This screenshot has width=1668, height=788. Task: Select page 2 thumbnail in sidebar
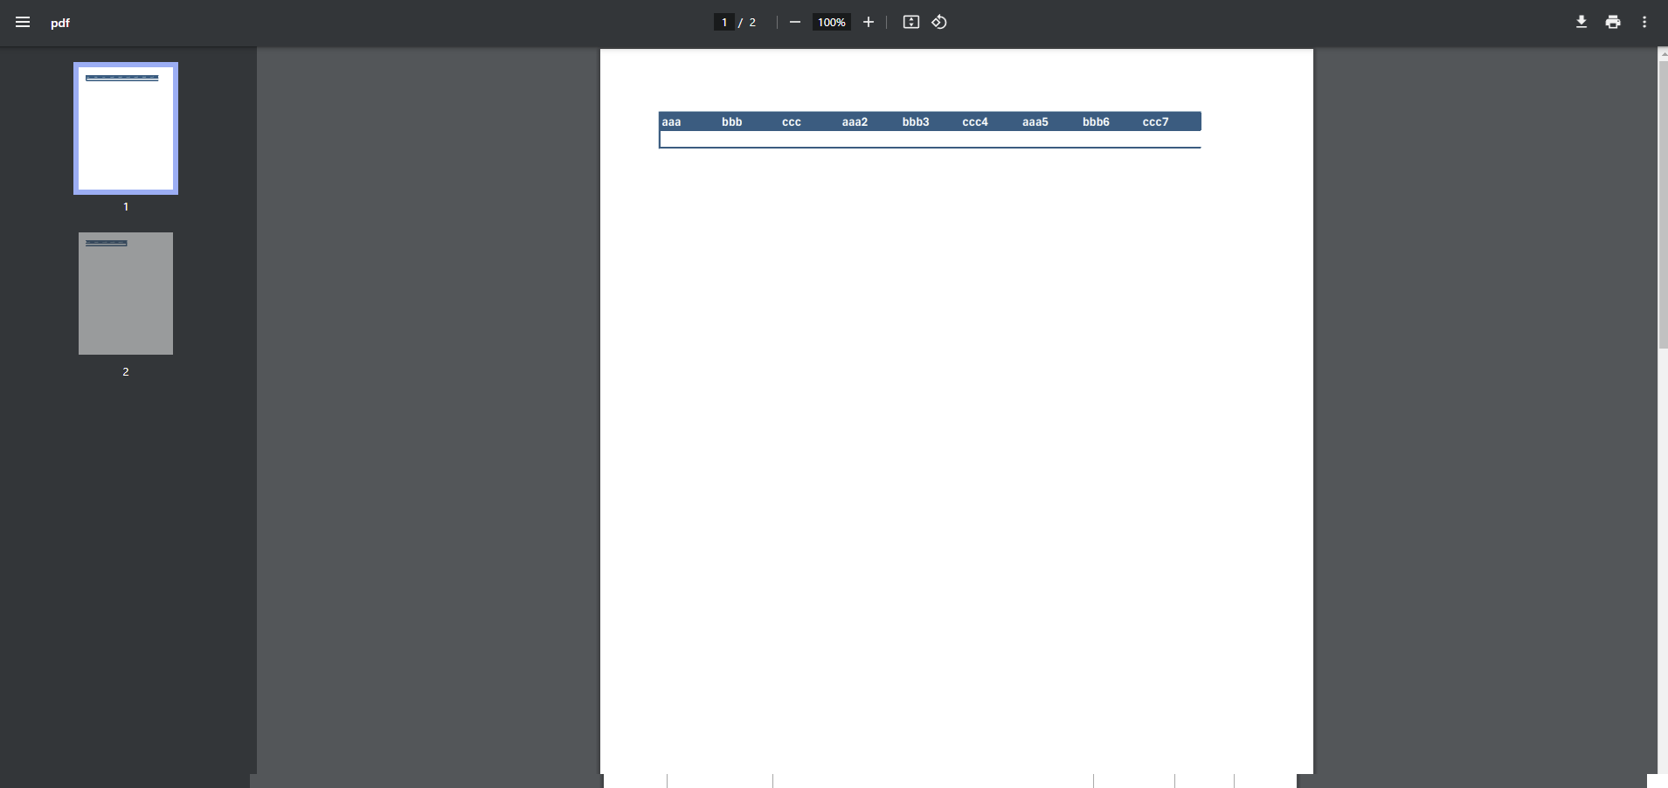tap(125, 294)
